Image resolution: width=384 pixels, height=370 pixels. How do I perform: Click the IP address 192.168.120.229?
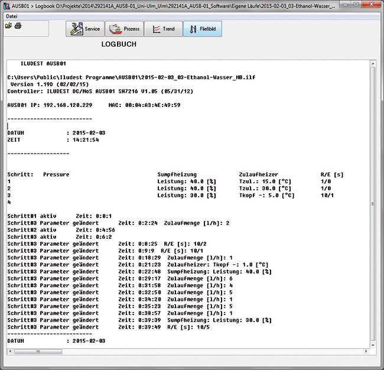(x=68, y=105)
